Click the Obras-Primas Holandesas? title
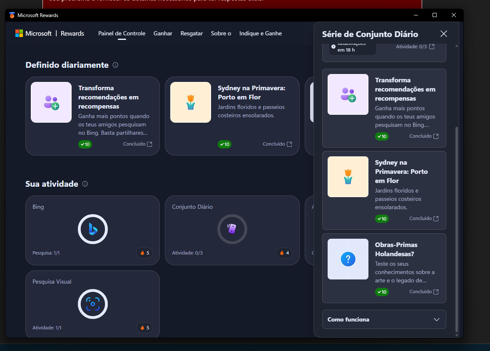The width and height of the screenshot is (490, 351). (x=396, y=249)
